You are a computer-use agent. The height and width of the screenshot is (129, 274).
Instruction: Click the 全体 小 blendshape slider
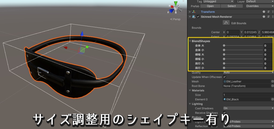click(x=243, y=50)
